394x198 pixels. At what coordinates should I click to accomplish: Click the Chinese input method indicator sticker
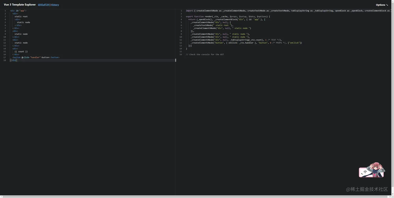[x=372, y=170]
